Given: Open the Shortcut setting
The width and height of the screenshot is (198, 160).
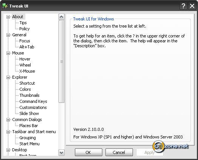Looking at the screenshot, I should [x=27, y=83].
